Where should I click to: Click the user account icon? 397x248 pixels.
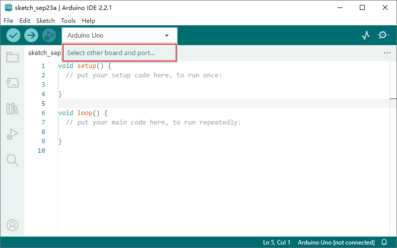coord(12,225)
